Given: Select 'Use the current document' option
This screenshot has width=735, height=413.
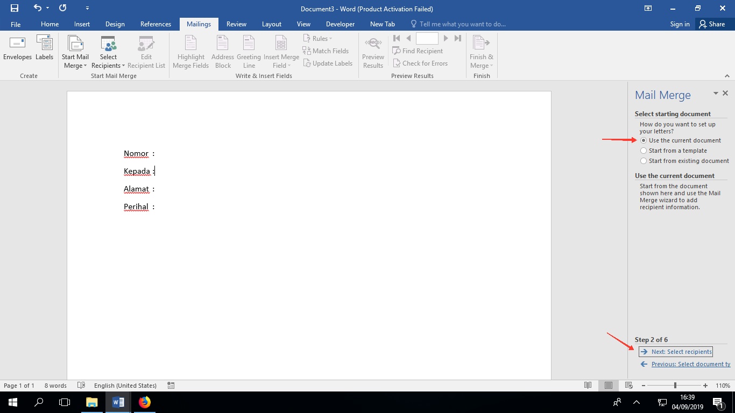Looking at the screenshot, I should pyautogui.click(x=644, y=140).
